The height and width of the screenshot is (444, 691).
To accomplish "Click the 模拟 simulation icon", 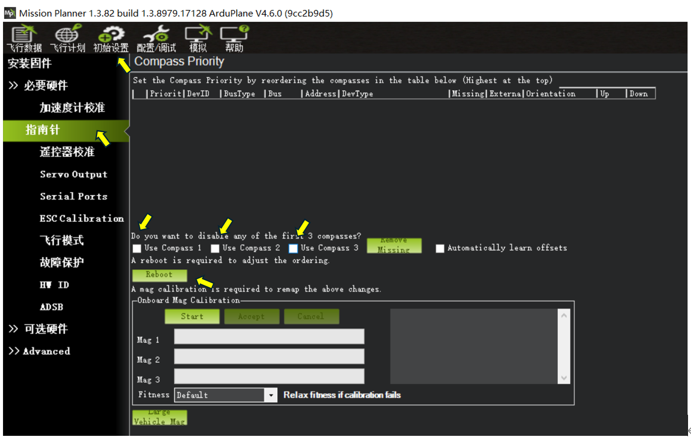I will pos(198,38).
